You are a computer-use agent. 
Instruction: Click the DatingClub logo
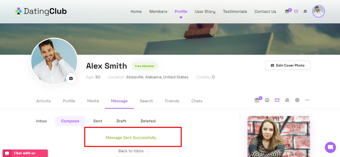pos(41,12)
